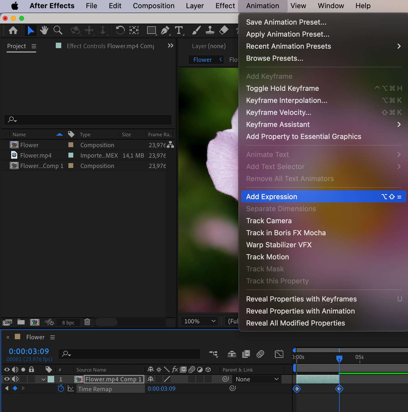Select the Rotation tool
This screenshot has width=408, height=412.
(120, 30)
